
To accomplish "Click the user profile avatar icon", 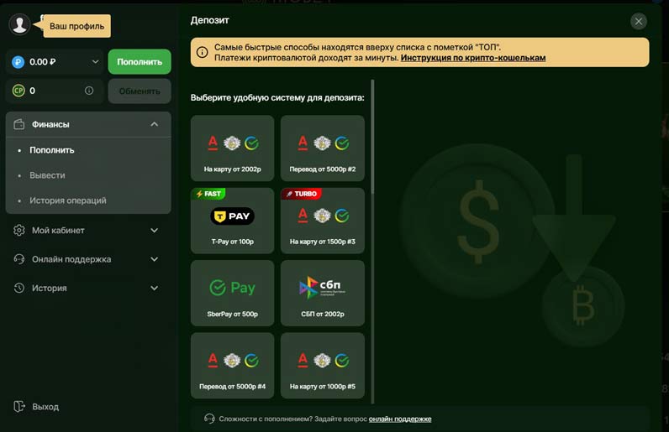I will [19, 24].
